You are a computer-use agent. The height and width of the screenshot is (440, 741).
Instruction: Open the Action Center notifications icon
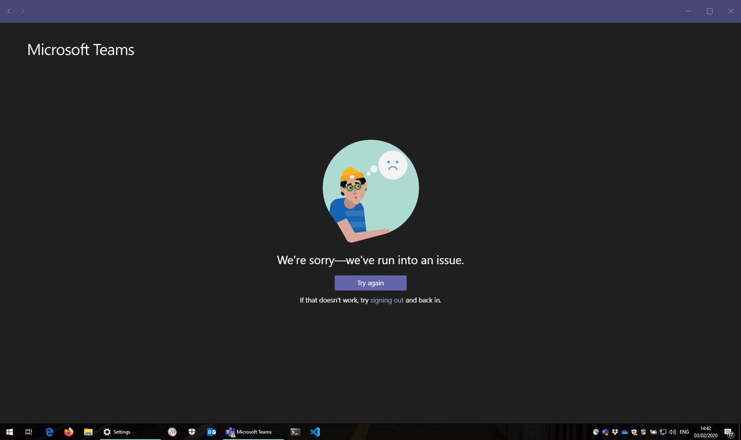pos(729,432)
